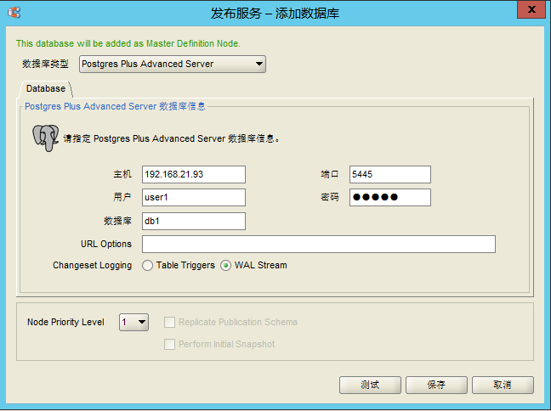The width and height of the screenshot is (551, 411).
Task: Click the host field with 192.168.21.93
Action: click(x=194, y=174)
